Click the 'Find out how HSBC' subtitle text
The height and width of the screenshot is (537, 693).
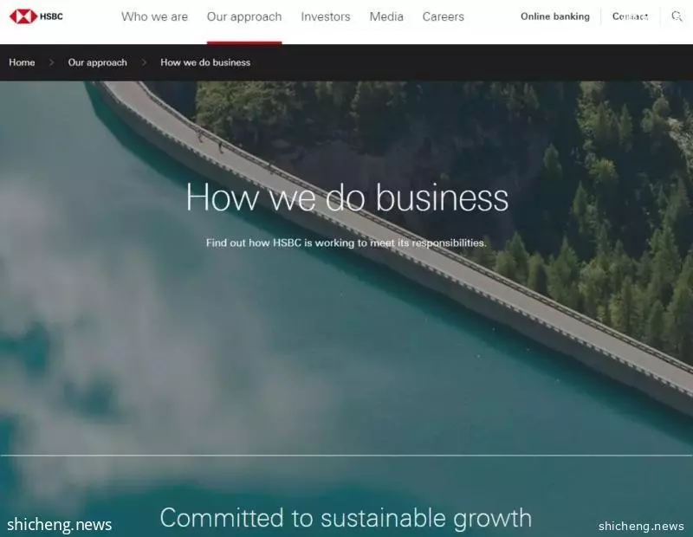pos(346,243)
